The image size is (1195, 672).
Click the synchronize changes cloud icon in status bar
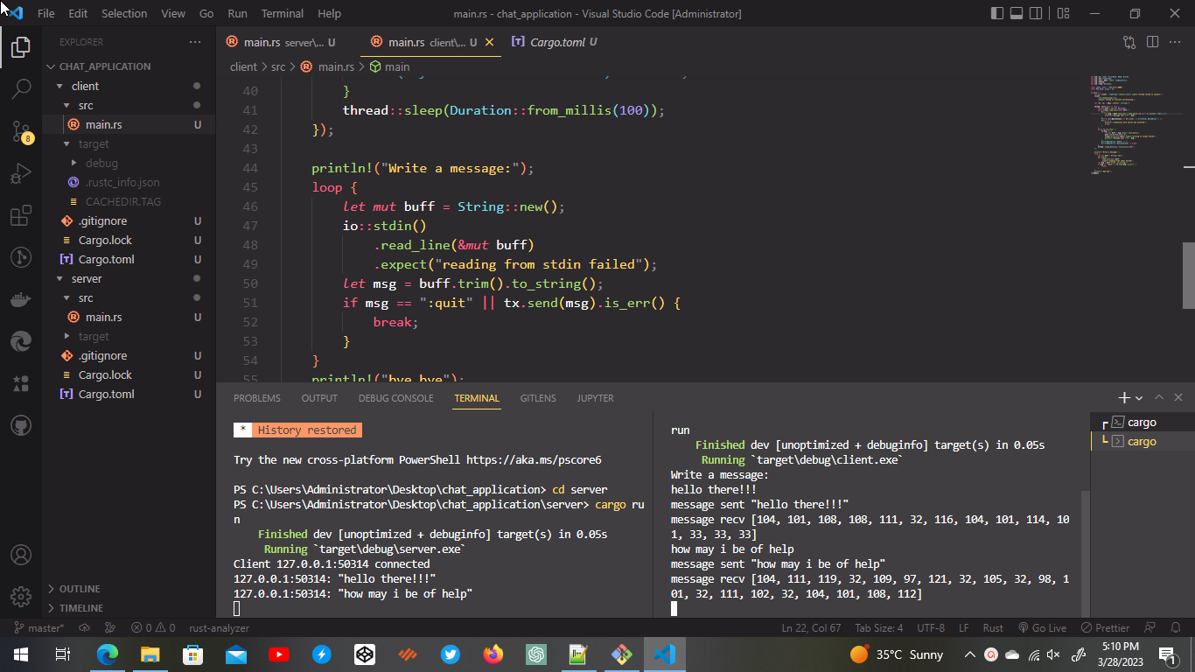click(x=85, y=627)
